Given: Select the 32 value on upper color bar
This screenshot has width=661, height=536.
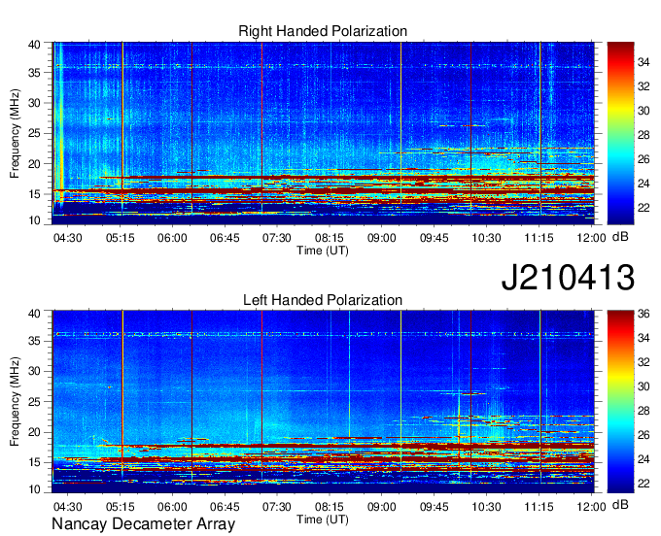Looking at the screenshot, I should (x=644, y=86).
